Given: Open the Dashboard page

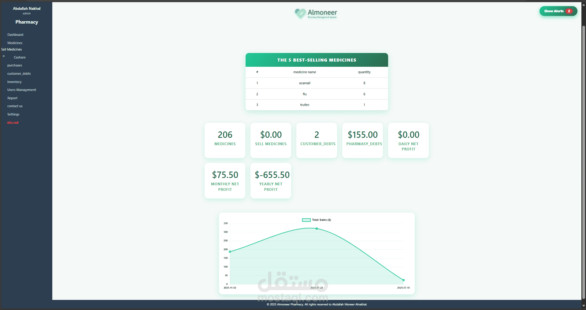Looking at the screenshot, I should pyautogui.click(x=15, y=34).
